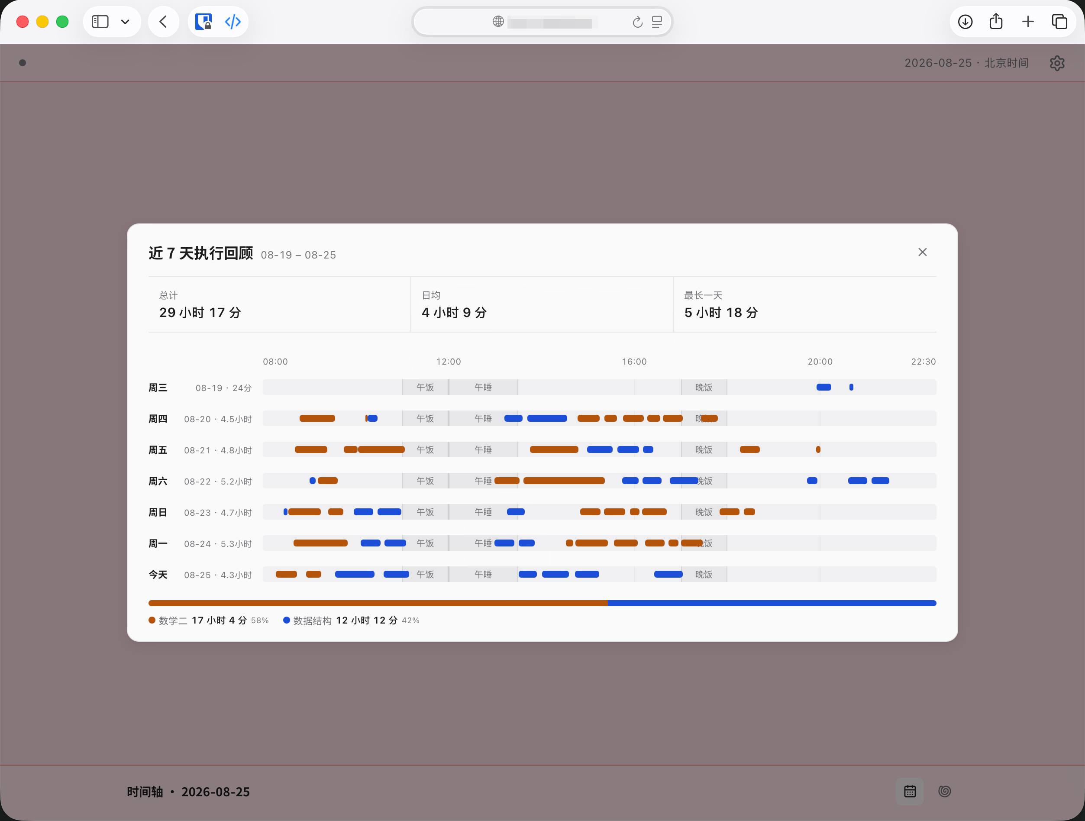The image size is (1085, 821).
Task: Expand the sidebar options chevron
Action: [125, 22]
